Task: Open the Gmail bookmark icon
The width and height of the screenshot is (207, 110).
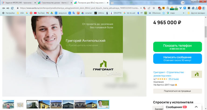Action: click(47, 13)
